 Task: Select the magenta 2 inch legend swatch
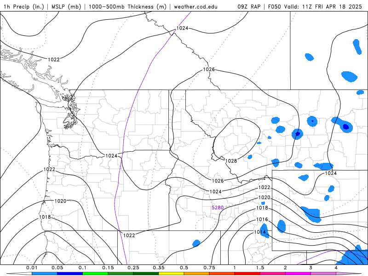tap(298, 274)
